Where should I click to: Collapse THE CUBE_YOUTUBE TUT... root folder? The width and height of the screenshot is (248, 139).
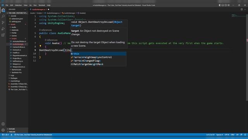point(17,13)
